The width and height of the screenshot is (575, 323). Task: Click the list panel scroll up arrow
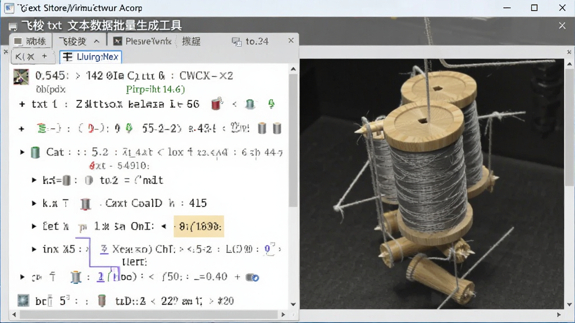293,69
